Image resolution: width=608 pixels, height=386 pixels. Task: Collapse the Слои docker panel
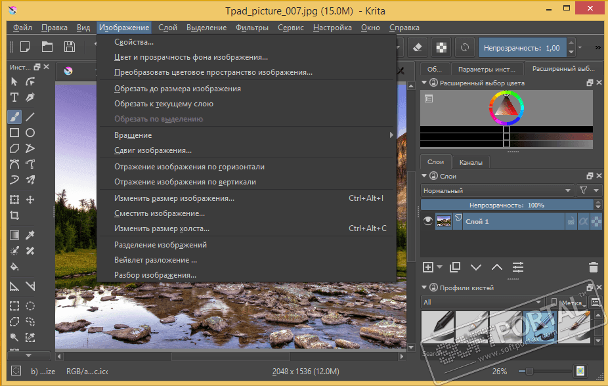[x=424, y=176]
